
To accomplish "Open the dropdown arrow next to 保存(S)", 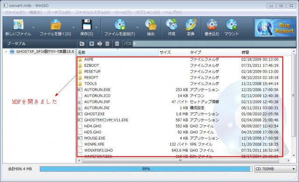I will tap(96, 28).
